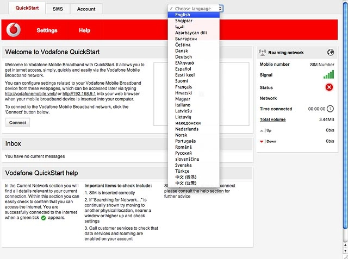
Task: Open the vodafonemobile.vmb link
Action: pos(31,94)
